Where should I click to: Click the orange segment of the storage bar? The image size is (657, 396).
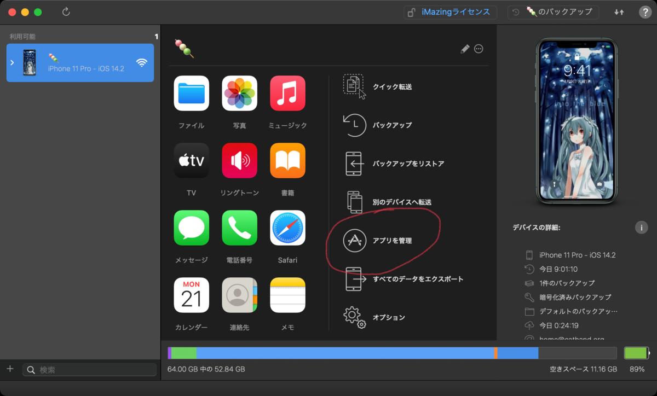pyautogui.click(x=495, y=353)
